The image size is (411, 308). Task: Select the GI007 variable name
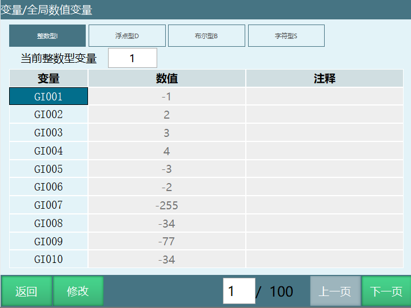(x=49, y=205)
